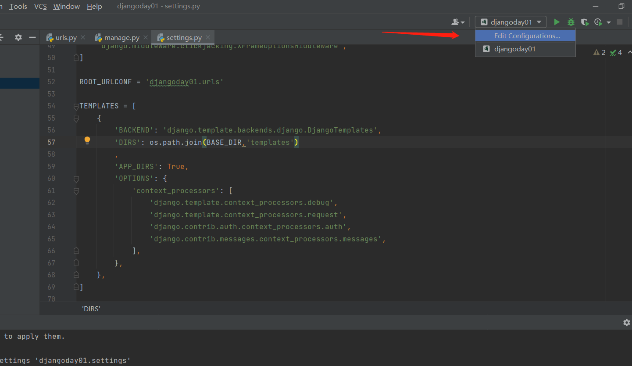Click the True value on line 59
Image resolution: width=632 pixels, height=366 pixels.
tap(176, 167)
